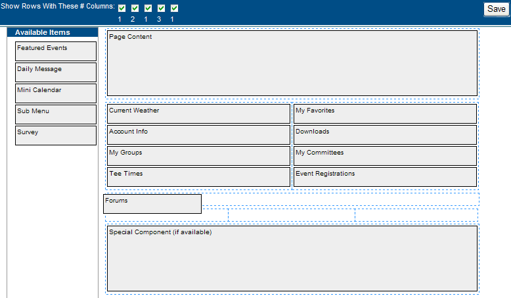Screen dimensions: 511x298
Task: Select the Event Registrations block
Action: click(385, 177)
